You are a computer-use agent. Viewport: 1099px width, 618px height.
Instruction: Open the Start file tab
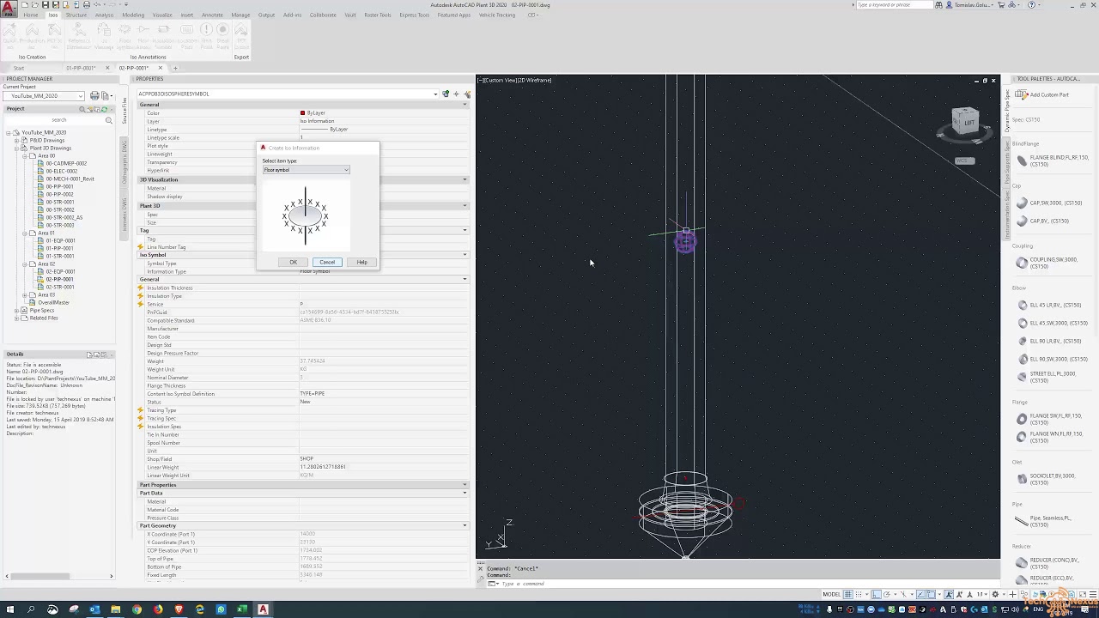[x=19, y=68]
